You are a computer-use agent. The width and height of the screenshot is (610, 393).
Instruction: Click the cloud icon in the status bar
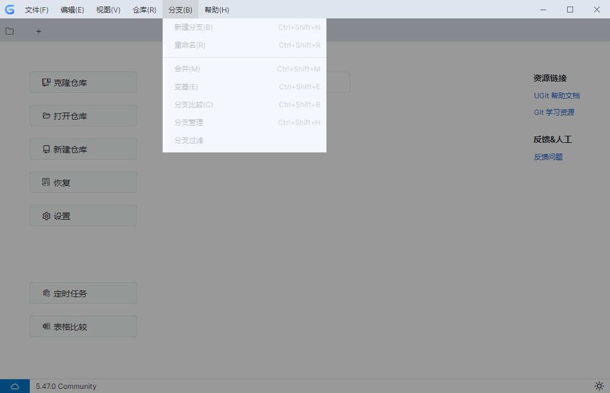(x=15, y=386)
